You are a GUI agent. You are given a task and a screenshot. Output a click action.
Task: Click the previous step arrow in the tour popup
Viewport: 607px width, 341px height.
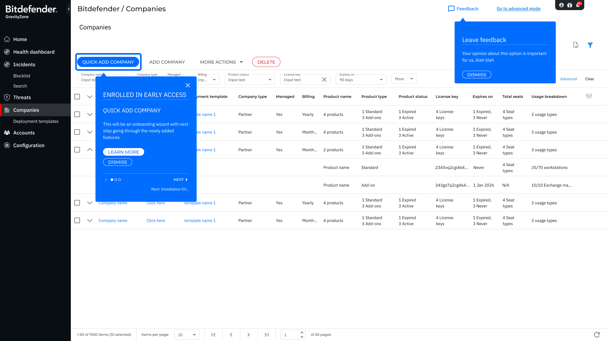106,180
